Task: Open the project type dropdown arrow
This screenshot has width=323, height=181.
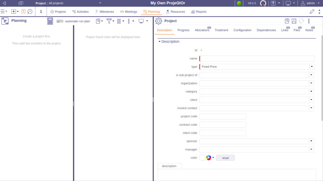Action: tap(312, 67)
